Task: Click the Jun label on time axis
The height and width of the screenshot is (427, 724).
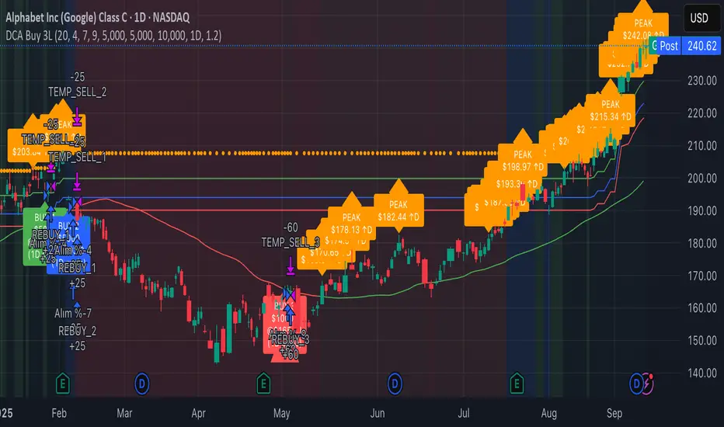Action: tap(378, 413)
